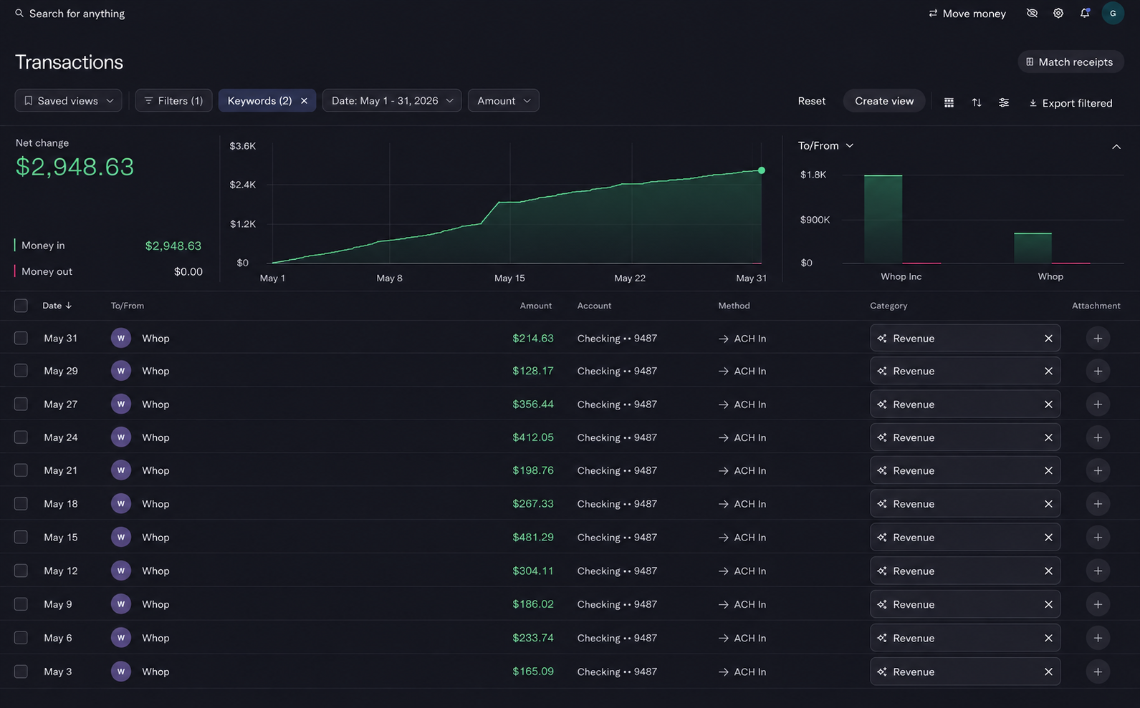Screen dimensions: 1140x708
Task: Open sort arrows icon
Action: click(977, 102)
